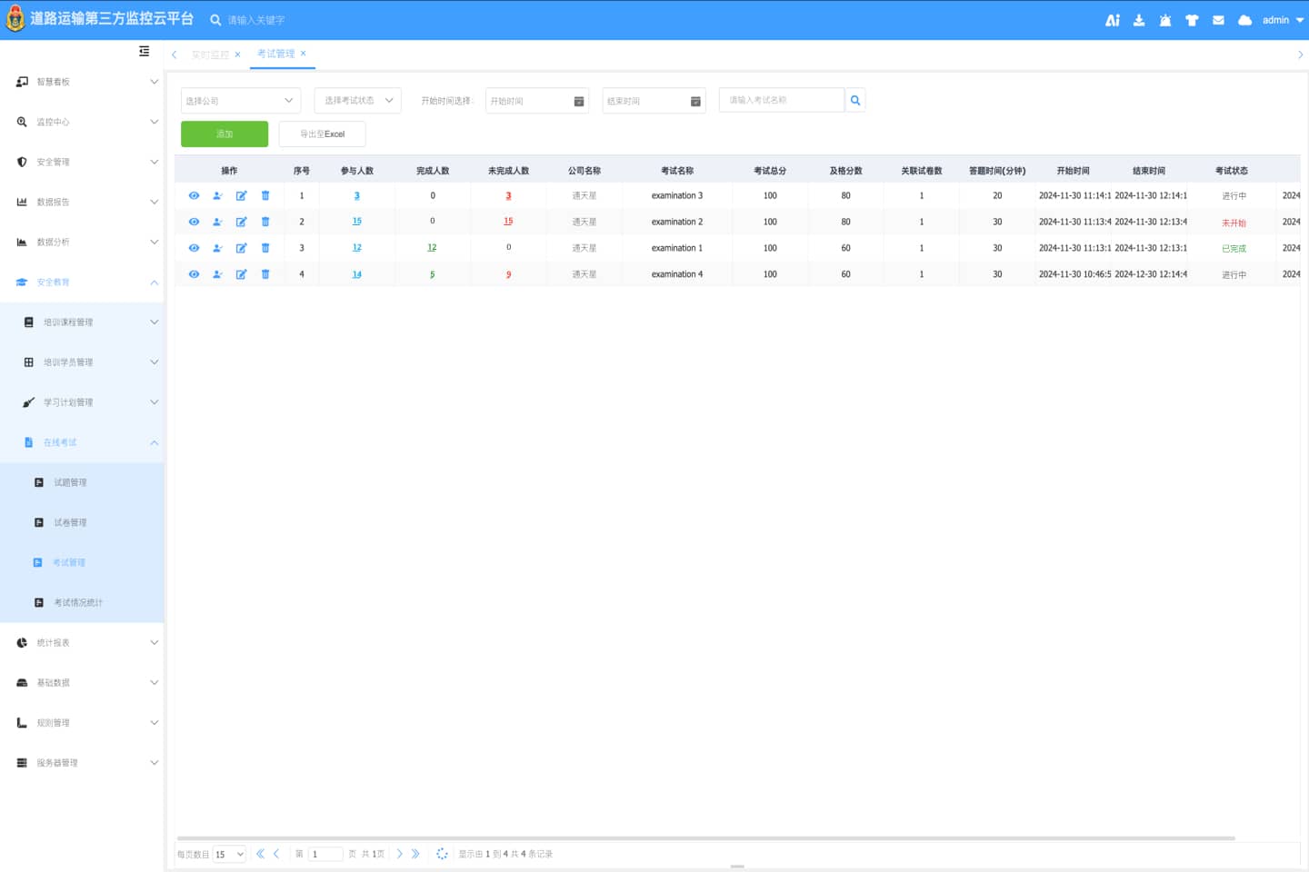Delete examination 4 with trash icon
Viewport: 1309px width, 872px height.
265,274
